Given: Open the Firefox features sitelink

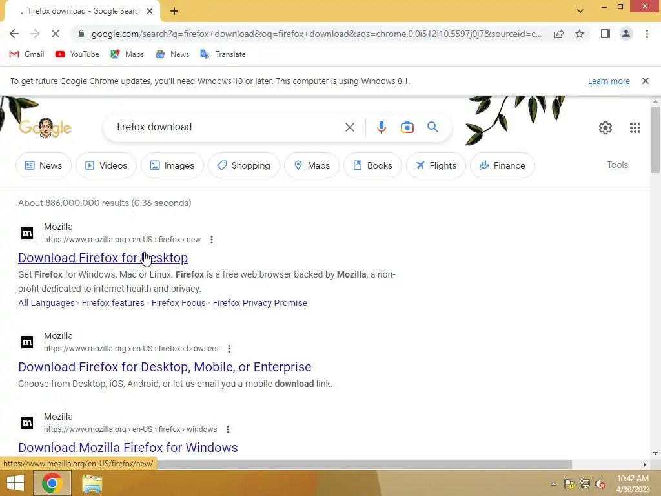Looking at the screenshot, I should (113, 303).
